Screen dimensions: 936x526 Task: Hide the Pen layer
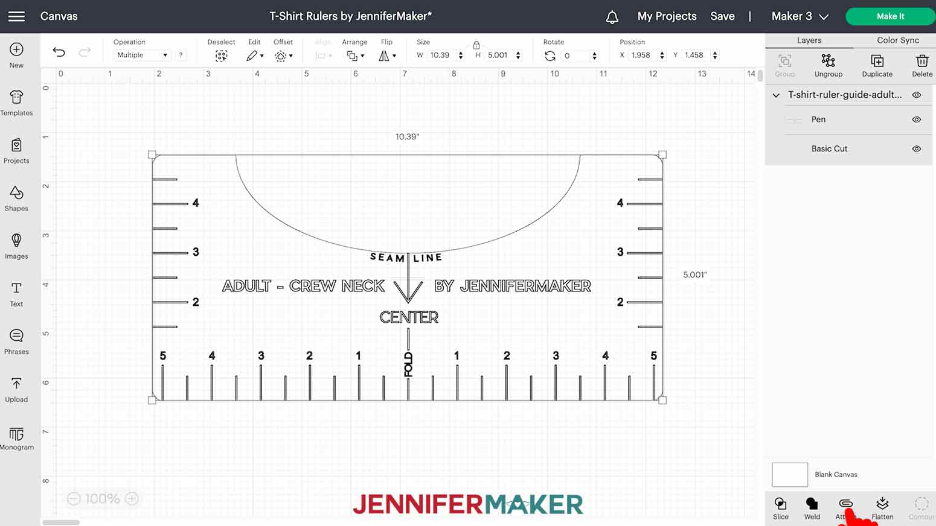pyautogui.click(x=916, y=119)
